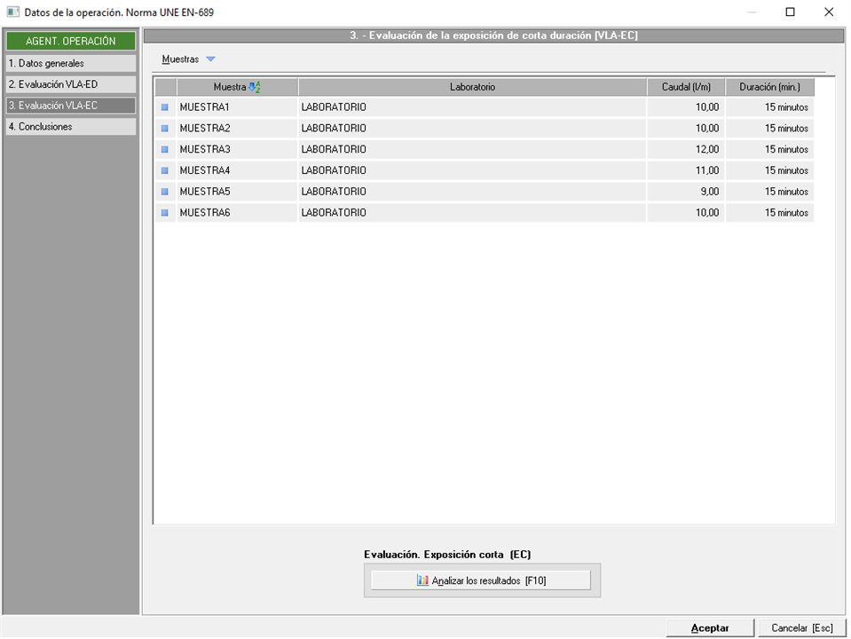Click the Caudal (l/m) column header
The height and width of the screenshot is (639, 851).
[x=686, y=87]
